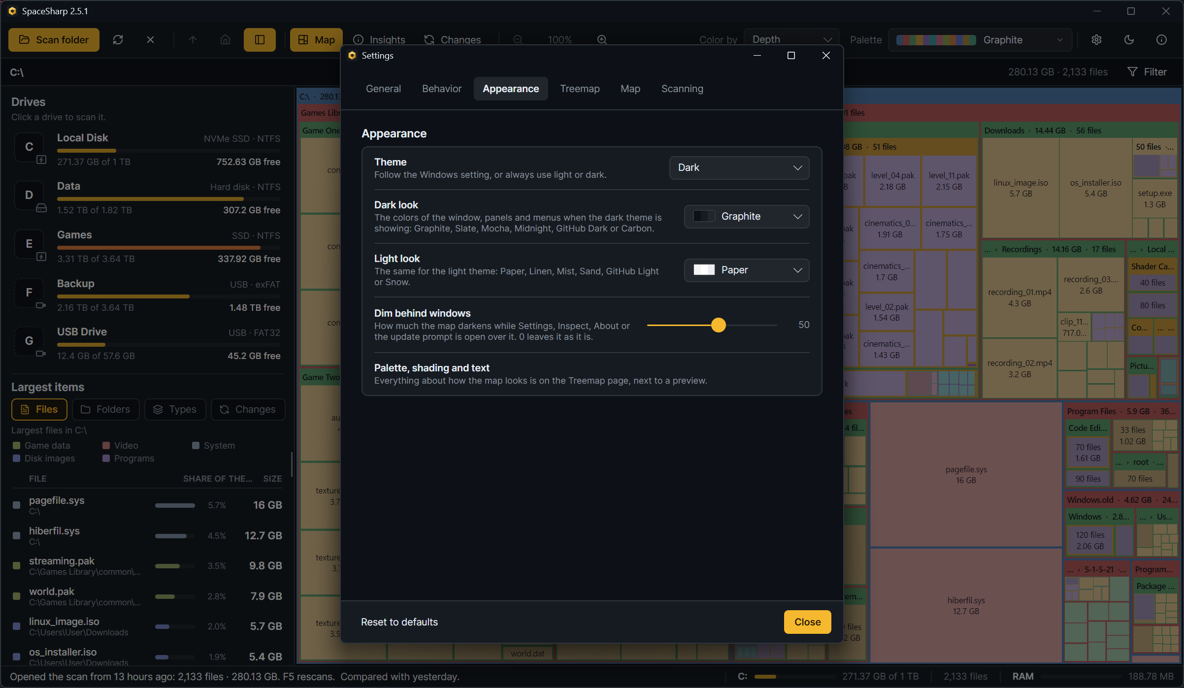Screen dimensions: 1184x688
Task: Click the zoom out magnifier icon
Action: coord(518,40)
